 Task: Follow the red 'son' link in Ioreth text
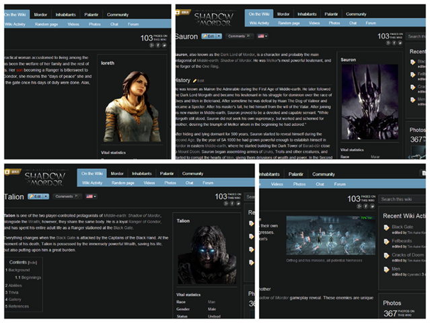[x=20, y=70]
